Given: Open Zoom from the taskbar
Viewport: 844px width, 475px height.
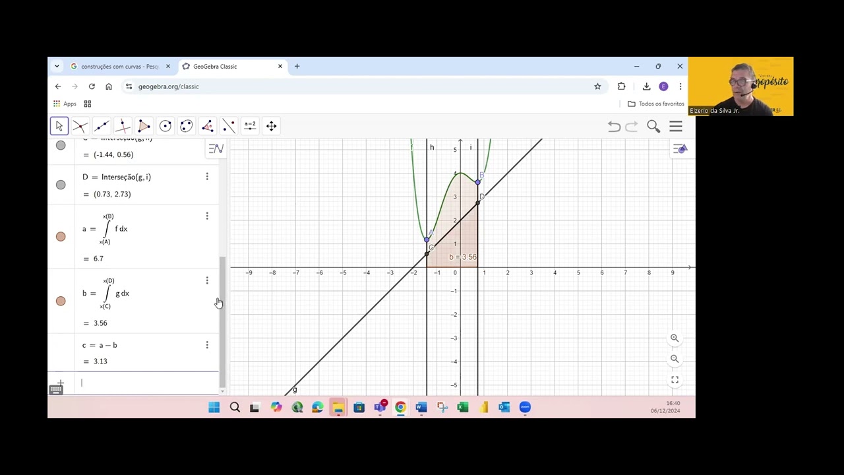Looking at the screenshot, I should click(525, 408).
